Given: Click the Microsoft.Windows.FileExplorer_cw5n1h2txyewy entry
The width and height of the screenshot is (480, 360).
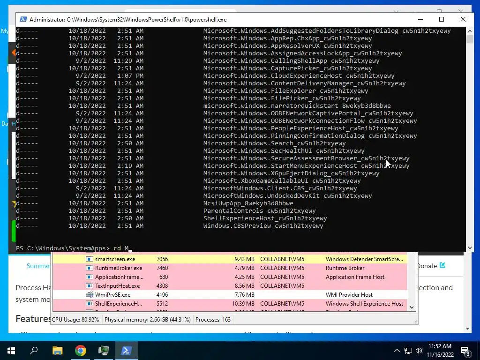Looking at the screenshot, I should (285, 90).
